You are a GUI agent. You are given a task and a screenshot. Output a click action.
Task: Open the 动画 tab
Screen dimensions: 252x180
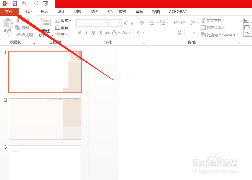point(95,12)
